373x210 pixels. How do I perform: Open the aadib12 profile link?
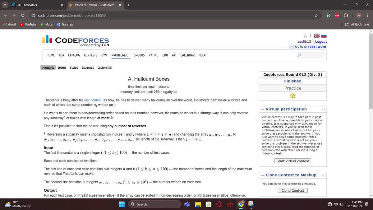tap(304, 41)
